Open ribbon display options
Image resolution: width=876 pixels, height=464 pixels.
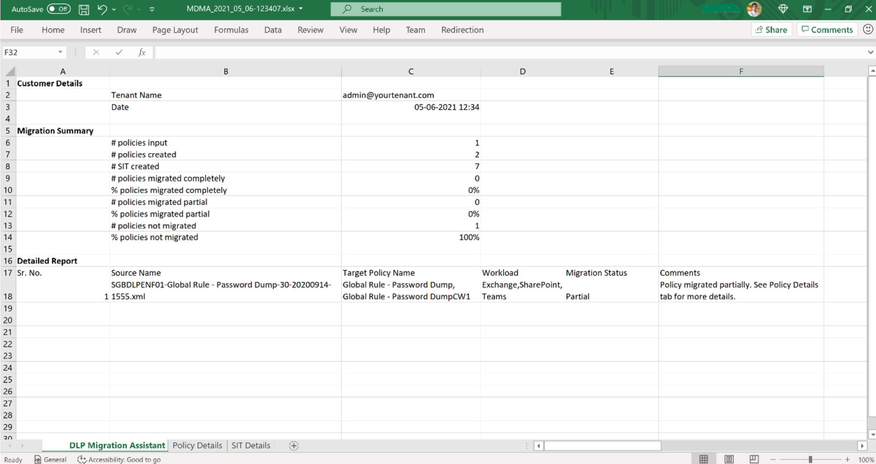[x=807, y=9]
